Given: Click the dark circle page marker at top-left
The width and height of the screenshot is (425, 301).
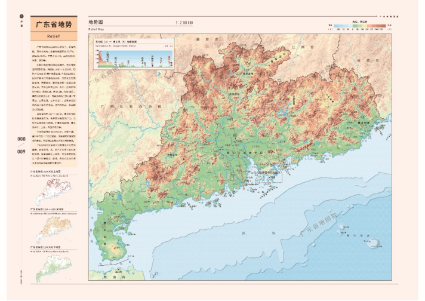Looking at the screenshot, I should [21, 16].
